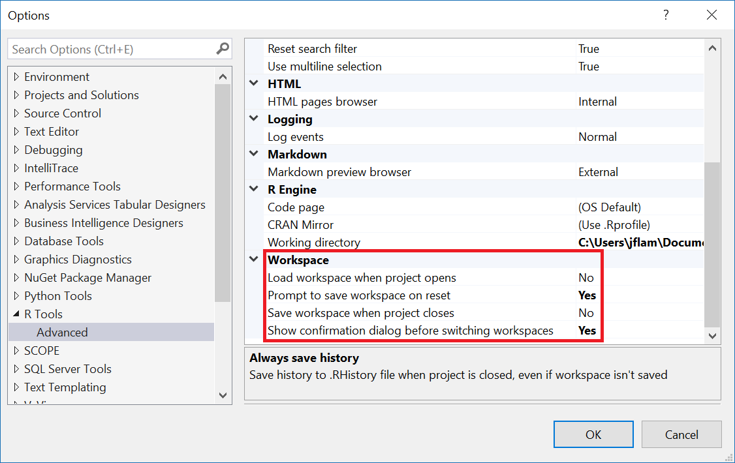Collapse the Workspace section chevron
Screen dimensions: 735x463
(x=253, y=259)
